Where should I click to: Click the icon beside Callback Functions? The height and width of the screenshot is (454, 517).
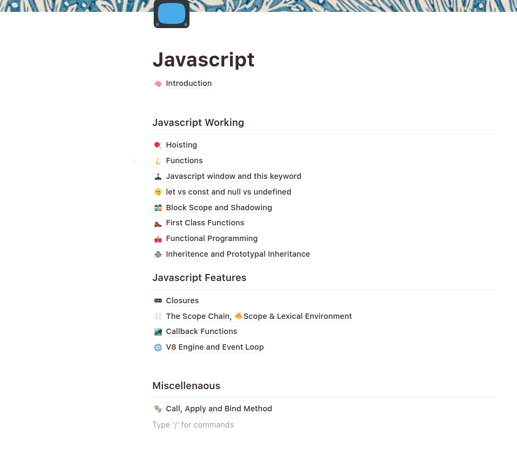[x=158, y=332]
